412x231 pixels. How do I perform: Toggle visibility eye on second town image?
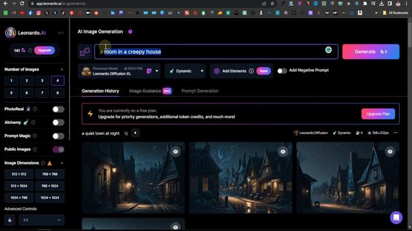(283, 151)
